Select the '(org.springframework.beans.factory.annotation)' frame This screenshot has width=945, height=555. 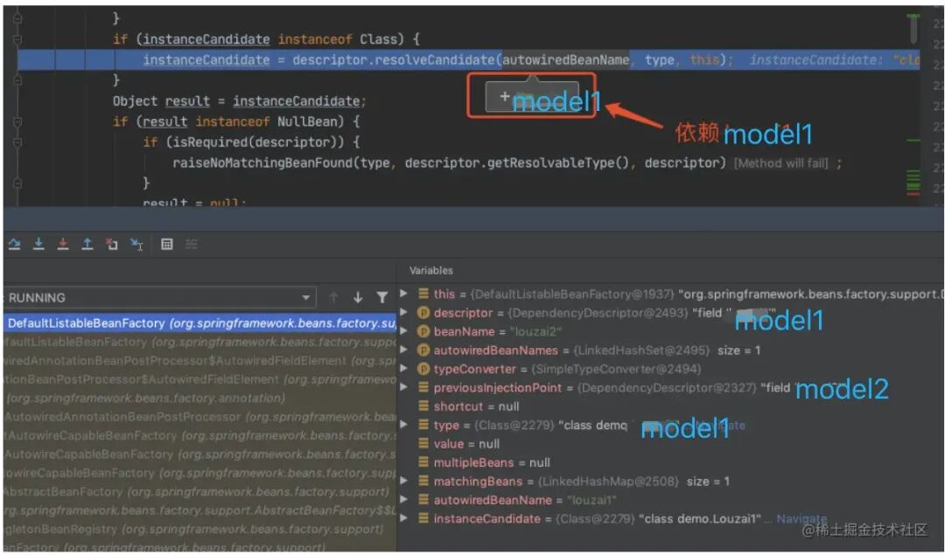click(x=200, y=398)
